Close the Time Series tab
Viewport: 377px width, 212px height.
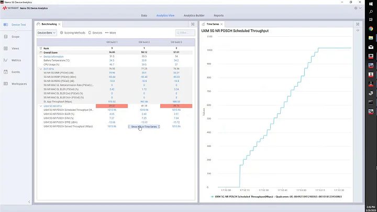pos(221,24)
